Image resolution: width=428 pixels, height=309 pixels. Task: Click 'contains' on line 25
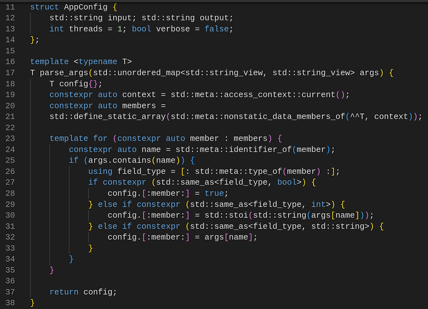click(x=132, y=160)
